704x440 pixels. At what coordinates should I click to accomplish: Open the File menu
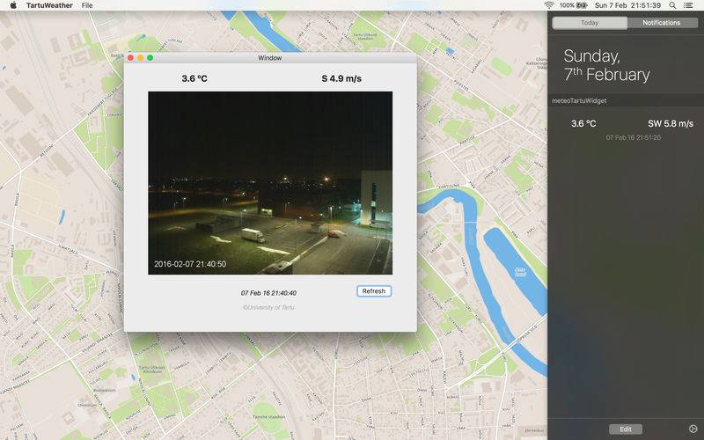click(x=87, y=5)
